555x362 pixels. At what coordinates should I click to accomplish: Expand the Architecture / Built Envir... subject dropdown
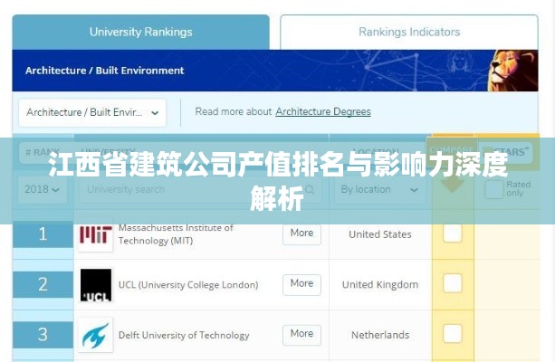point(92,112)
